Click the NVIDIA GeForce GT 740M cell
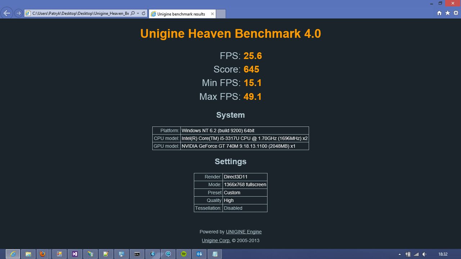461x259 pixels. [245, 146]
